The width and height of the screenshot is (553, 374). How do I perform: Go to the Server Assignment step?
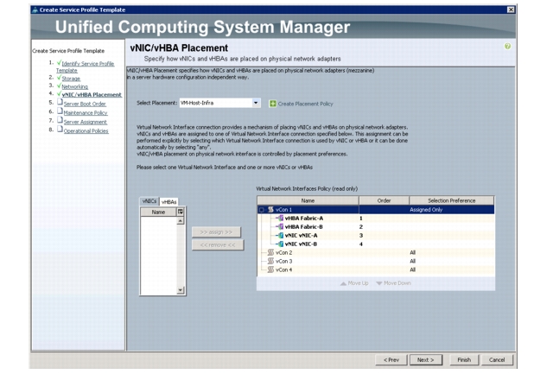pos(86,122)
